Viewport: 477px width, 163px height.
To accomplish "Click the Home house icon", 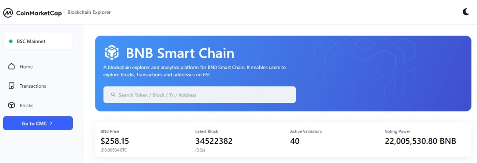I will coord(12,66).
